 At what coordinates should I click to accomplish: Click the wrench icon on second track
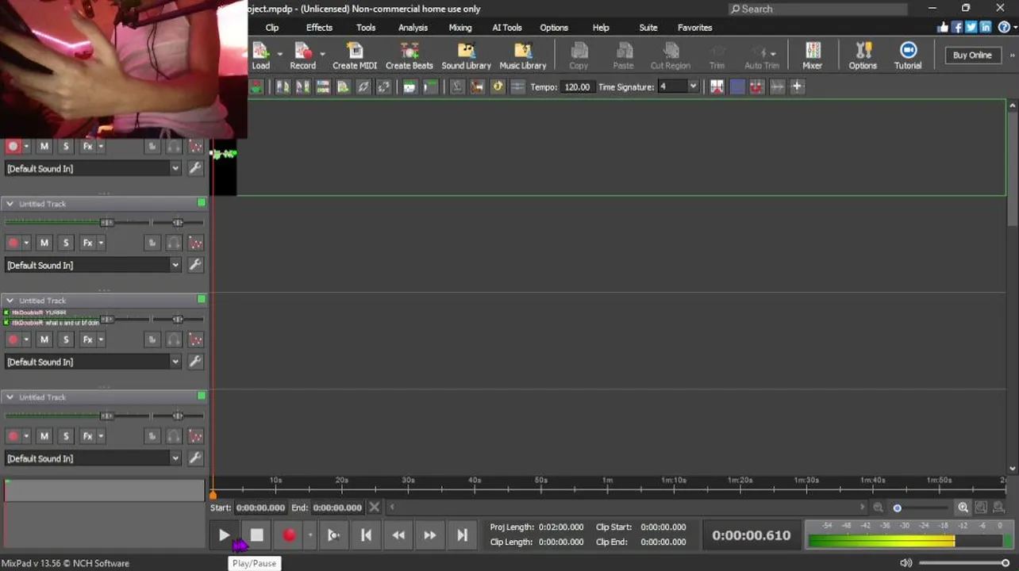click(194, 265)
